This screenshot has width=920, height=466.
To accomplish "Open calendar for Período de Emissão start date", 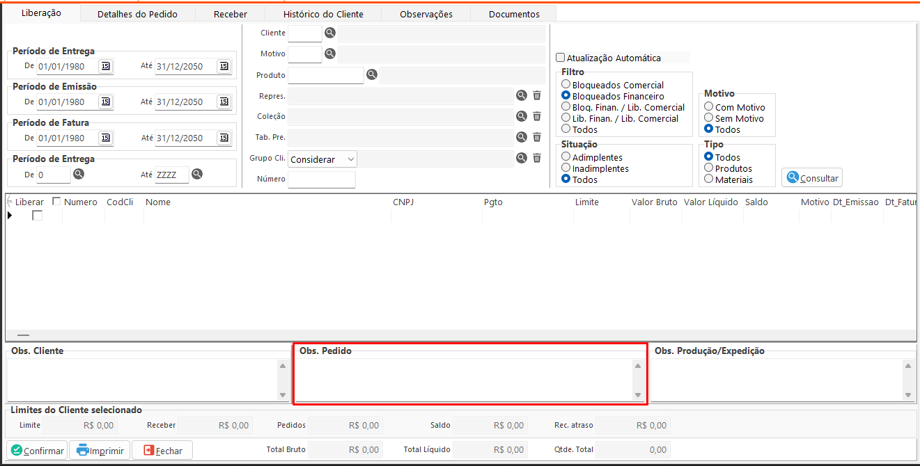I will coord(105,102).
